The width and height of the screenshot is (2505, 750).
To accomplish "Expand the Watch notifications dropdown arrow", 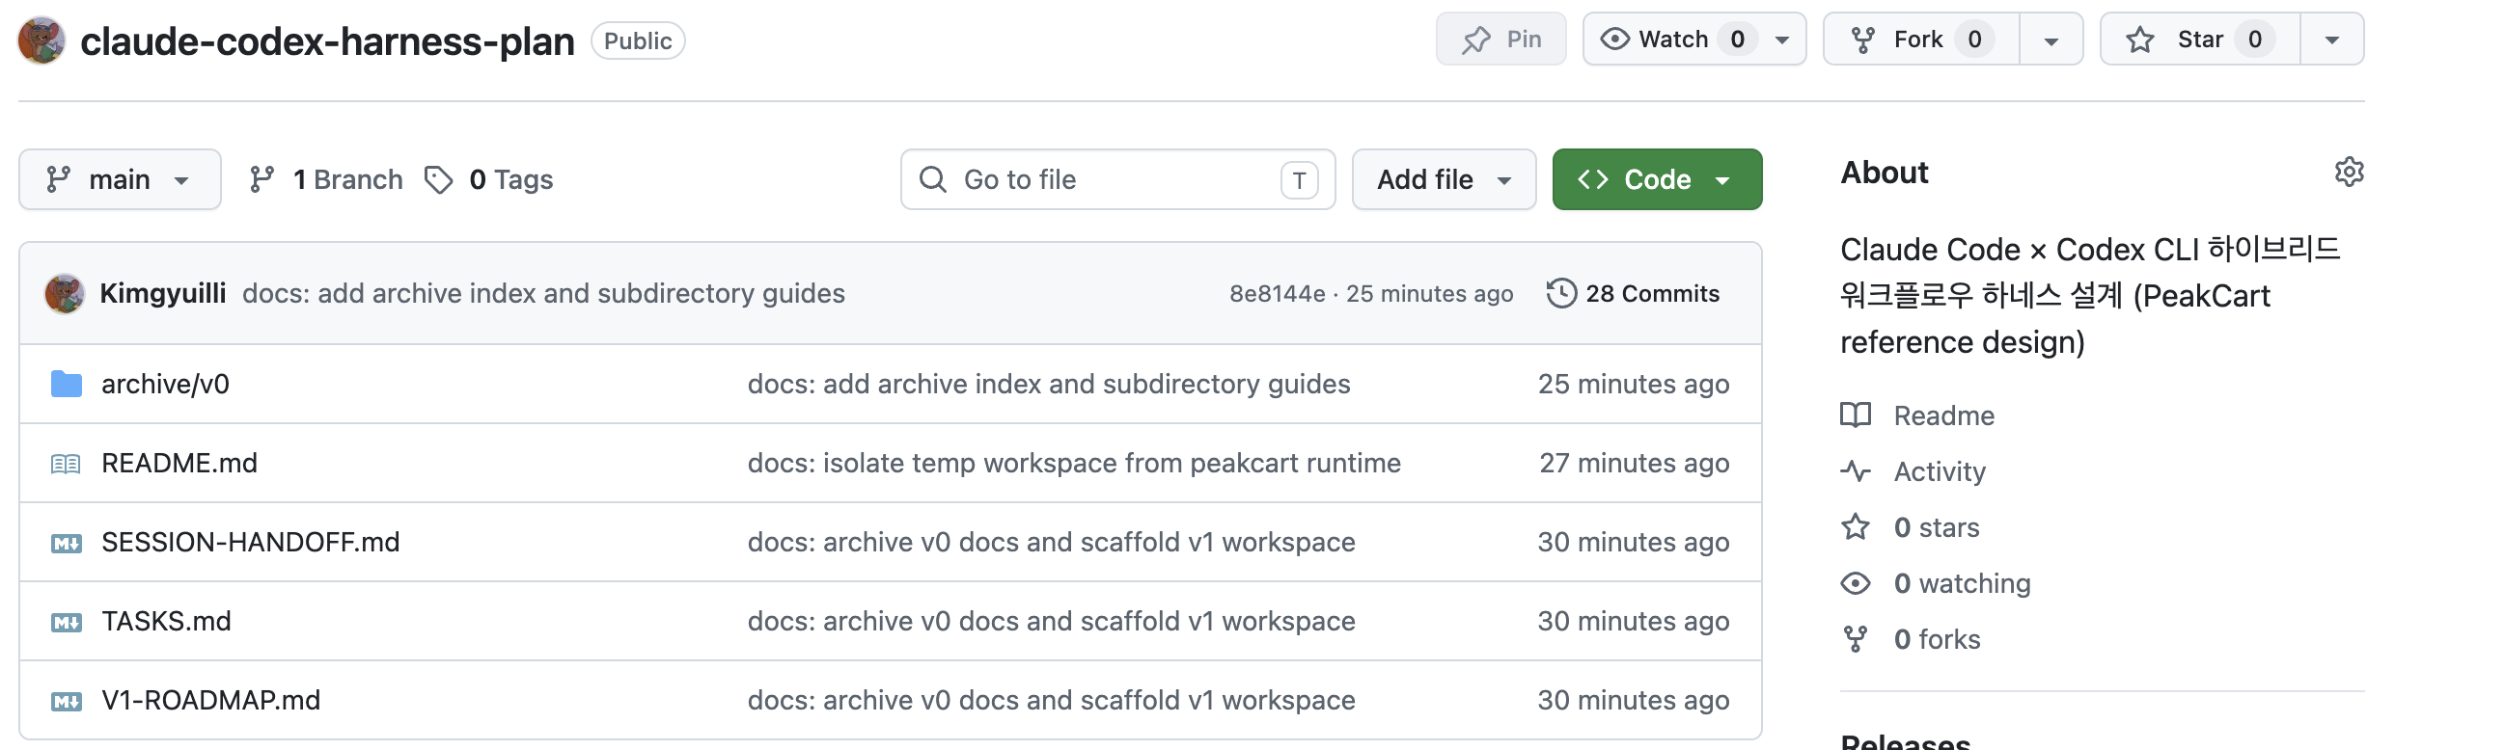I will click(1781, 40).
